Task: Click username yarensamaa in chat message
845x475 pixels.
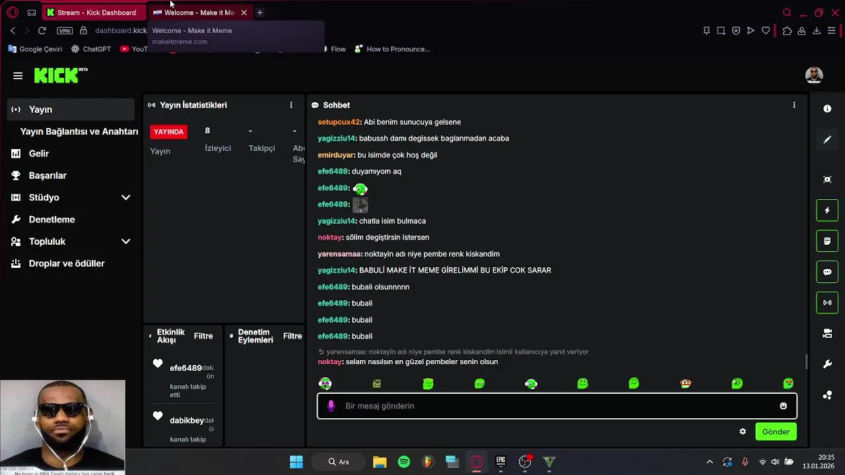Action: coord(339,254)
